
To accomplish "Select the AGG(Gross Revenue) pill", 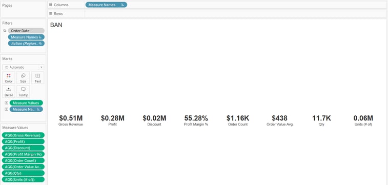I will (x=23, y=135).
